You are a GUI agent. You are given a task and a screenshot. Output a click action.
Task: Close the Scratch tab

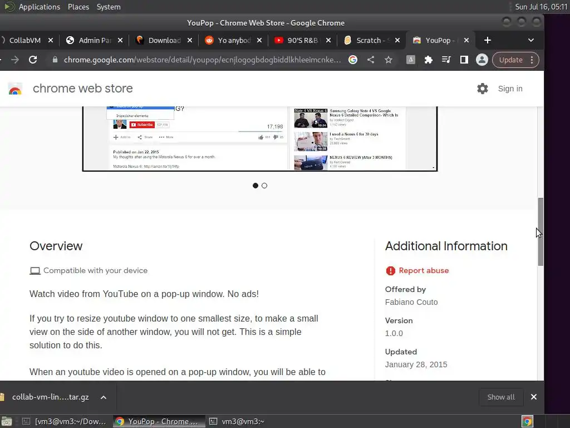point(397,40)
